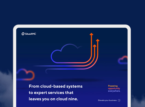Screen dimensions: 145x107
Task: Click the 'everywhere.' tagline word
Action: 114,91
